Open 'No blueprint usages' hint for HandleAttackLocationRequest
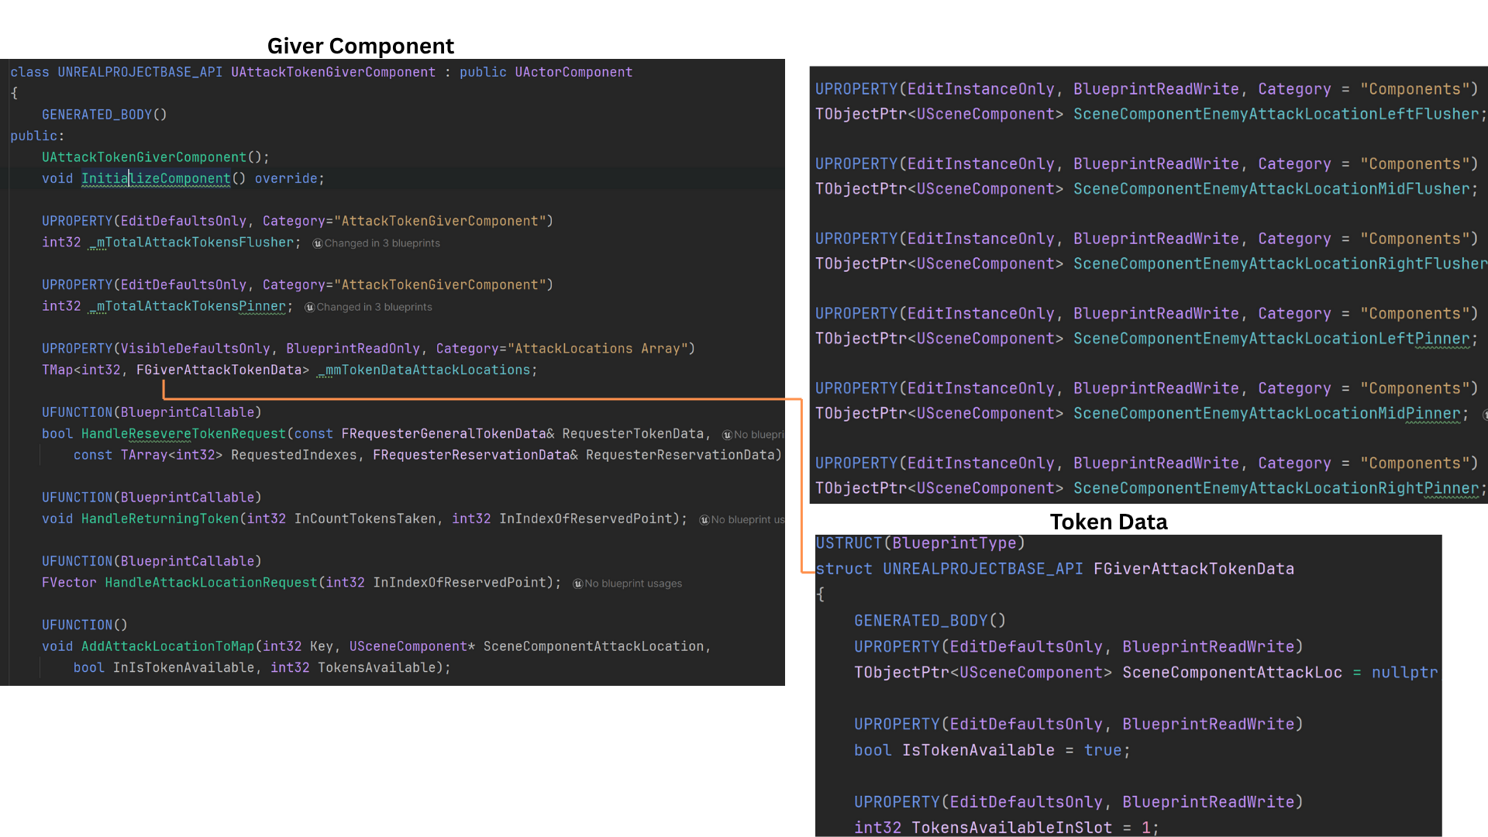This screenshot has height=837, width=1488. click(633, 584)
